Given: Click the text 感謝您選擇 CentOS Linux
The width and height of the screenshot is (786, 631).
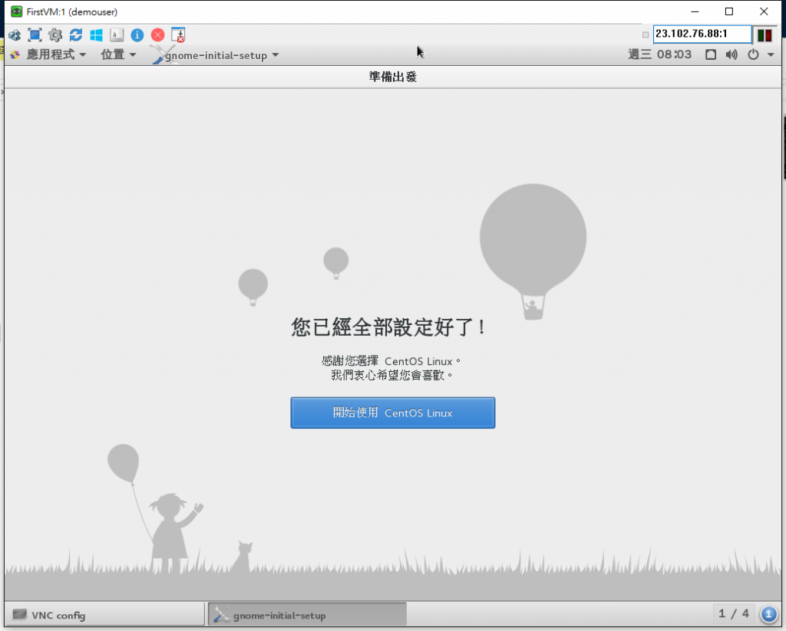Looking at the screenshot, I should pyautogui.click(x=391, y=360).
